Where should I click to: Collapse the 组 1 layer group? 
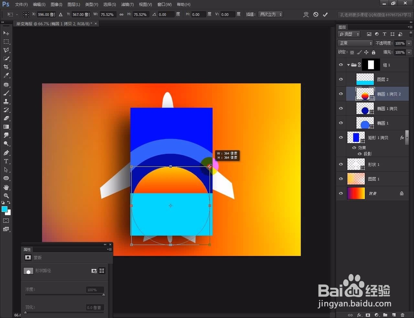click(x=348, y=65)
